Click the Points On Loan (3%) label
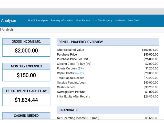This screenshot has height=123, width=164. pyautogui.click(x=70, y=68)
